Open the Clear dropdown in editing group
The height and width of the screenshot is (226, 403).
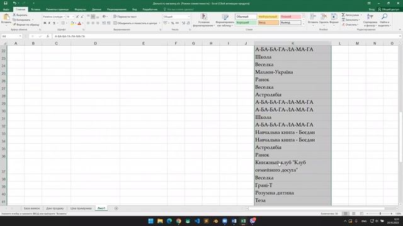358,24
